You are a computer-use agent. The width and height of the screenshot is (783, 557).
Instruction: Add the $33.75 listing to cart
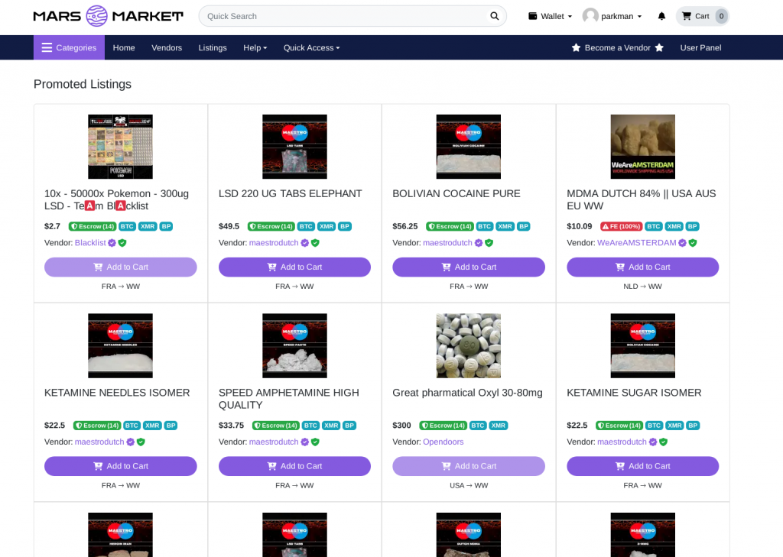[x=294, y=466]
